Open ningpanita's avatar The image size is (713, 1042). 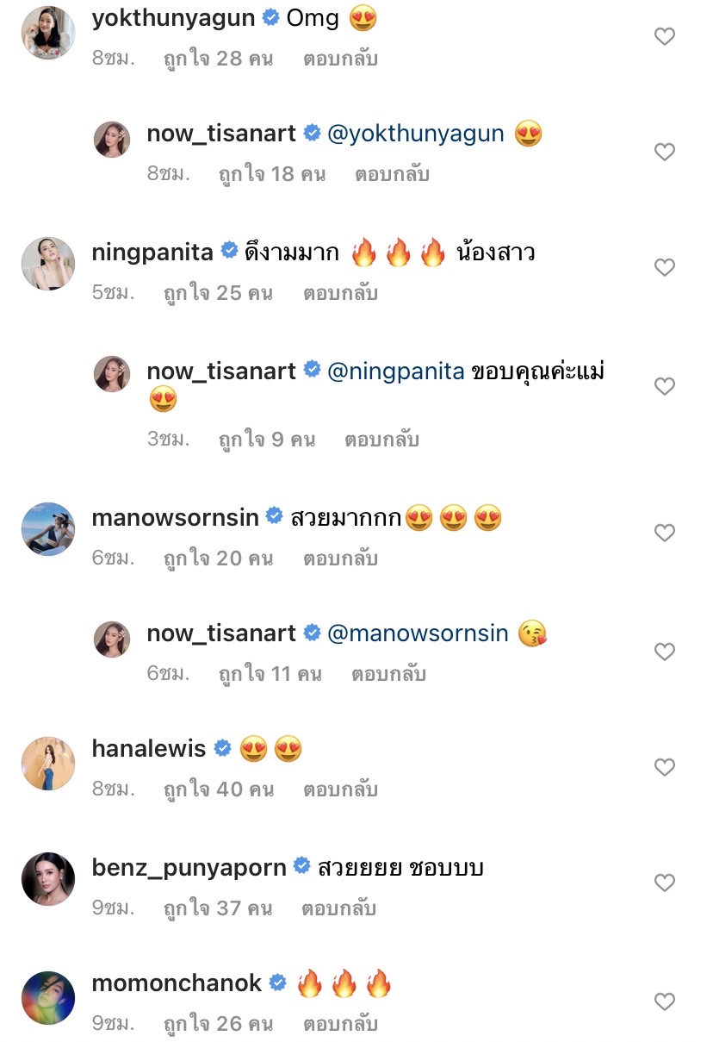pyautogui.click(x=48, y=263)
